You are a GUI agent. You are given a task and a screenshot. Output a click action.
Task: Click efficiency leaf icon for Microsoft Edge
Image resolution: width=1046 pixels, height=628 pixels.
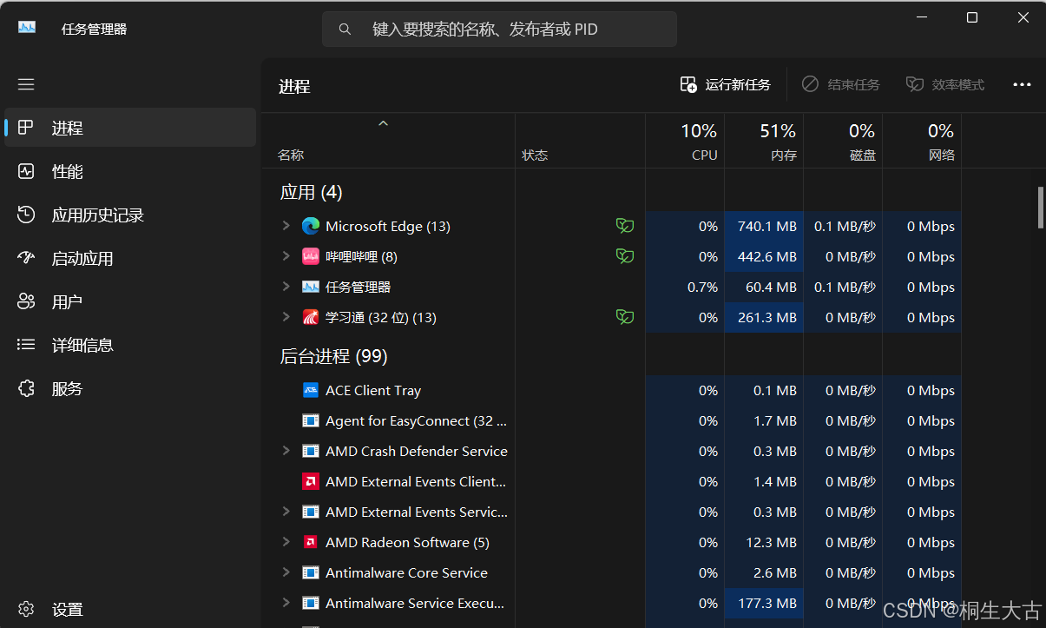[624, 226]
